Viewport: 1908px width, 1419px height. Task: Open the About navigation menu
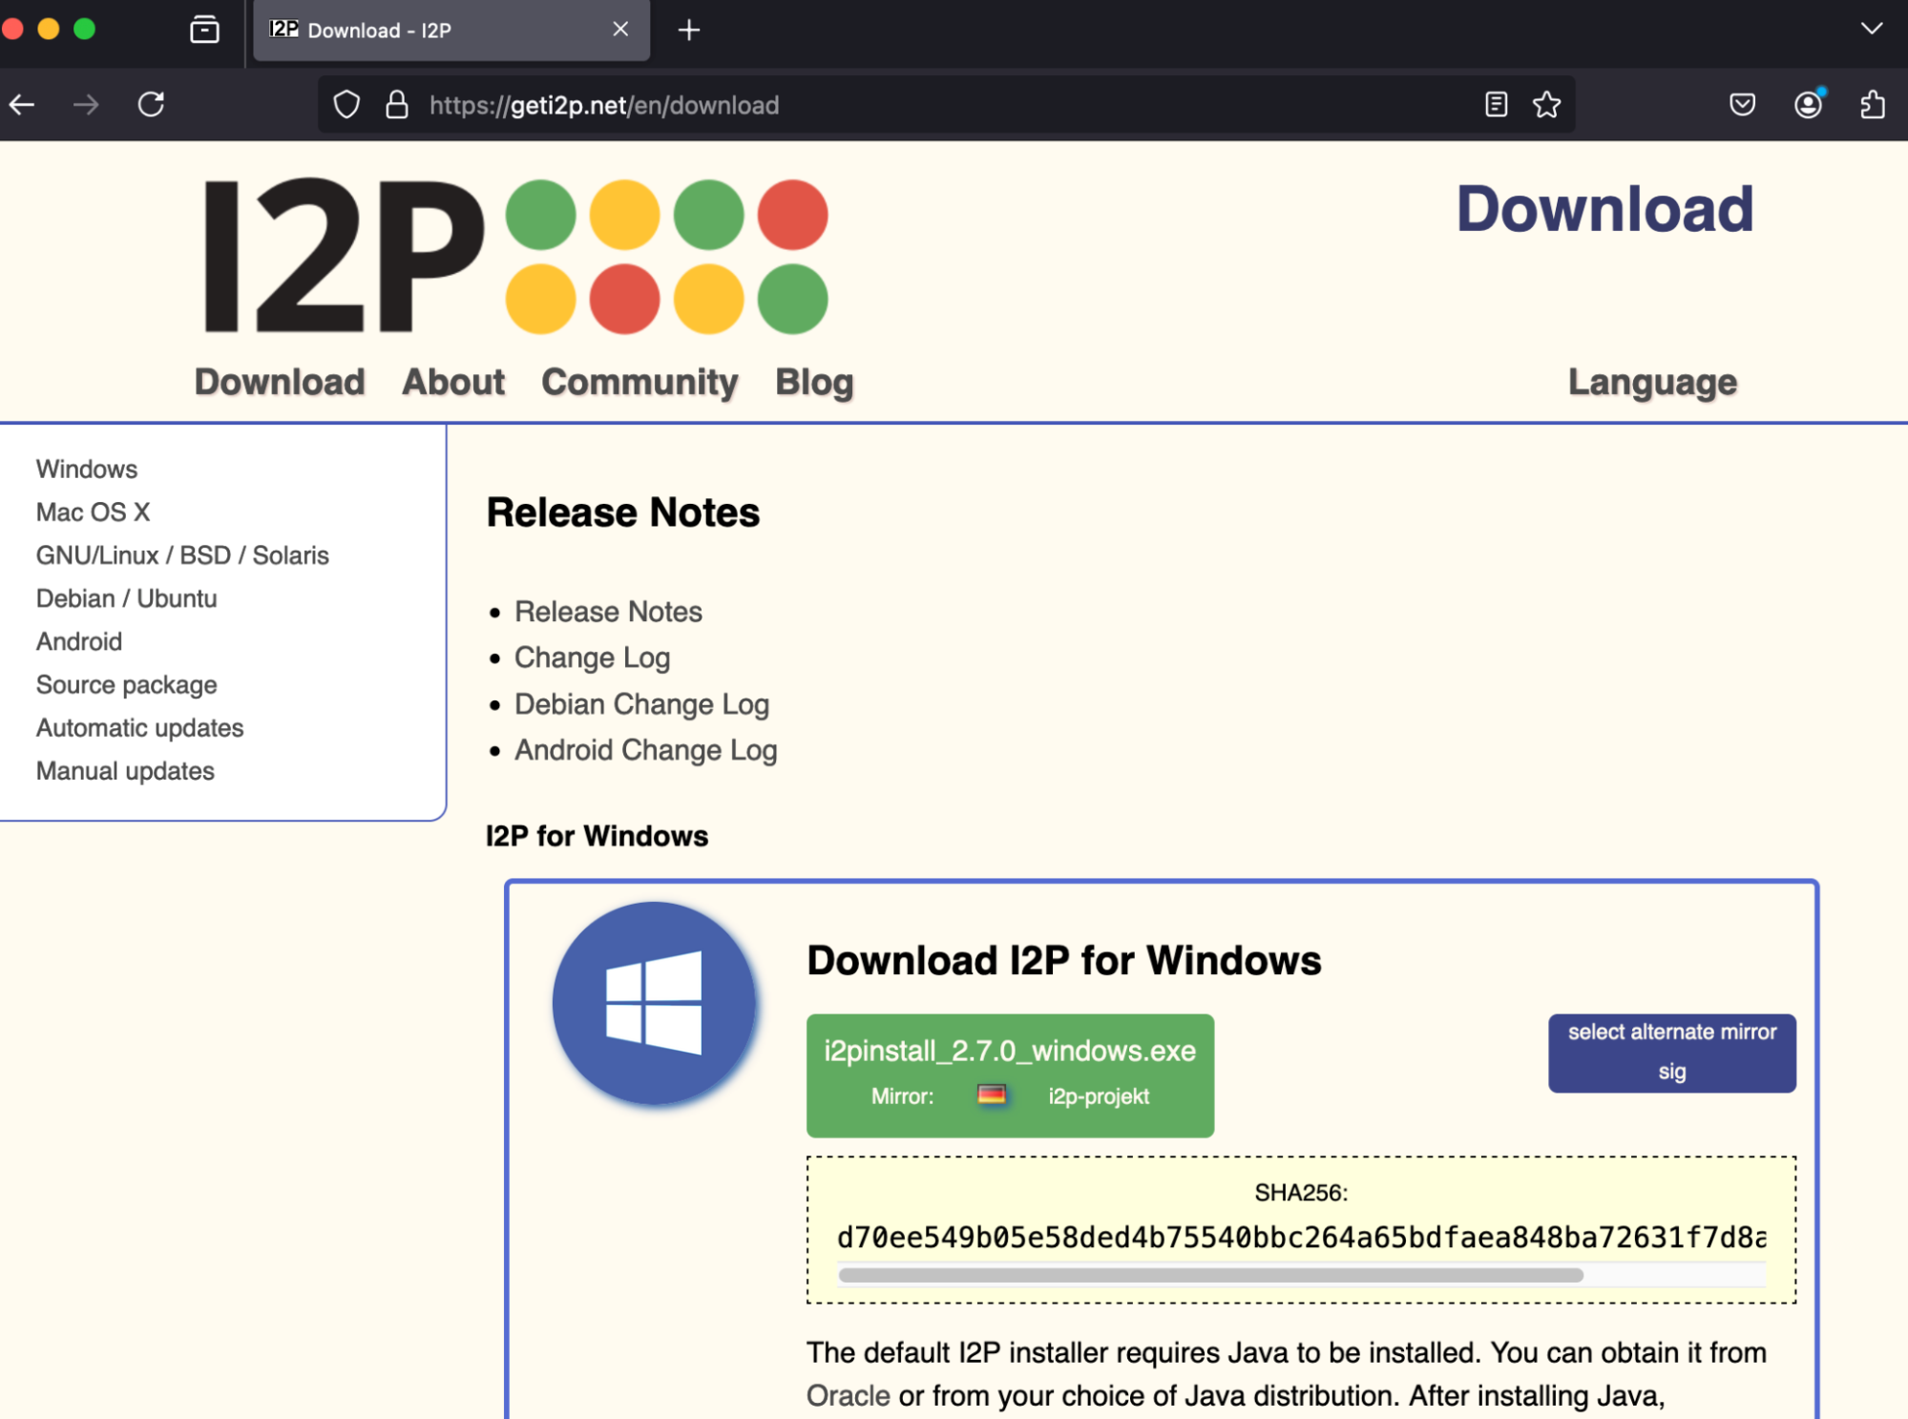(x=453, y=382)
